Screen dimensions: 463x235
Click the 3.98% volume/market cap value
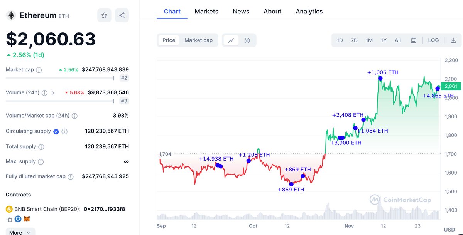click(121, 116)
